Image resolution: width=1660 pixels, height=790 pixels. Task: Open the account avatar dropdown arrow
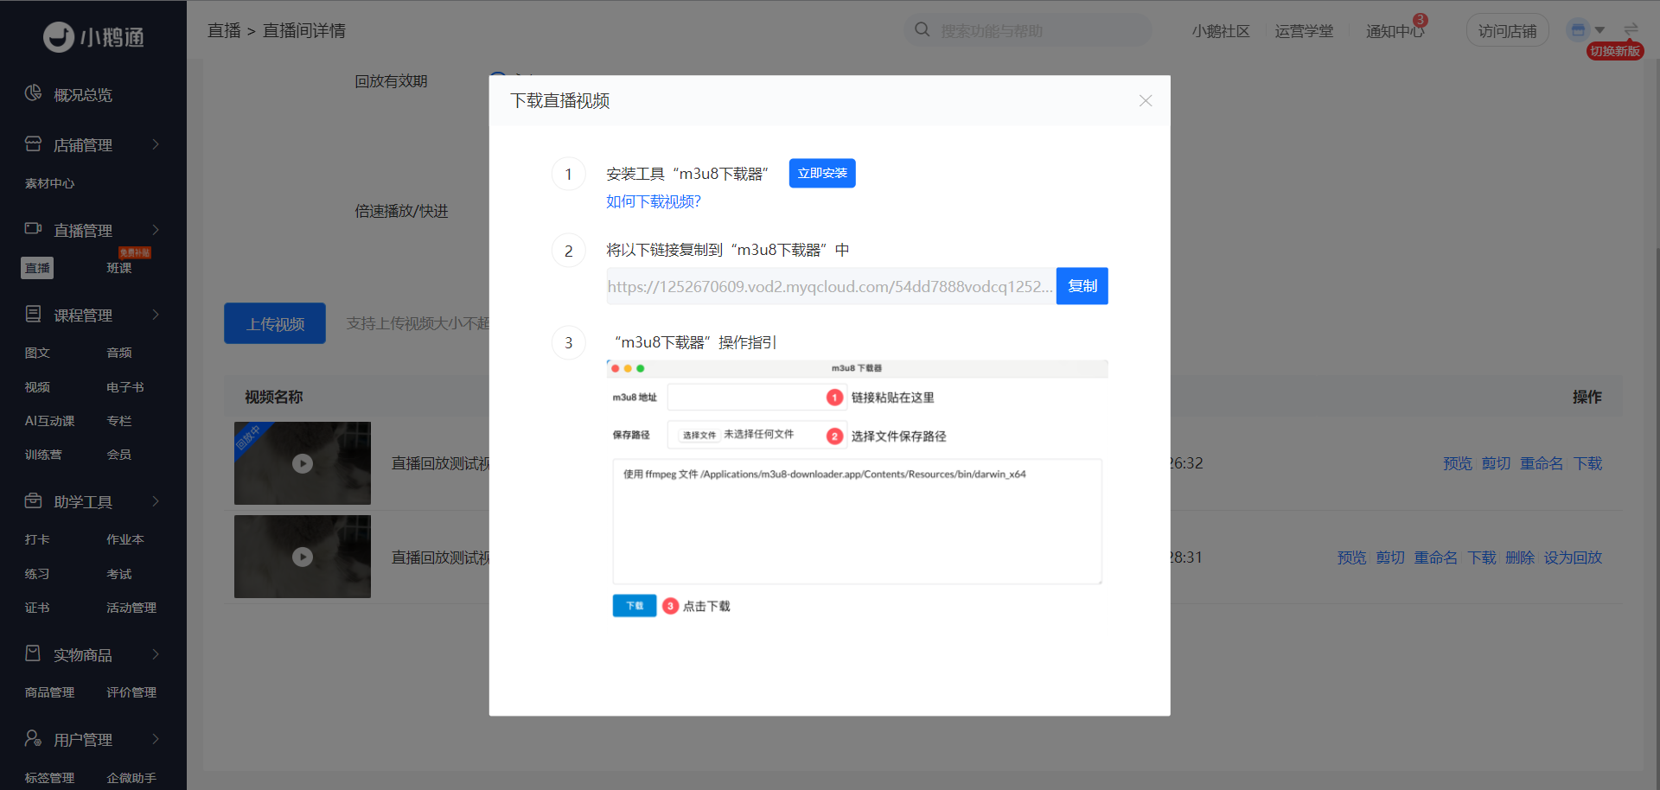pos(1599,30)
